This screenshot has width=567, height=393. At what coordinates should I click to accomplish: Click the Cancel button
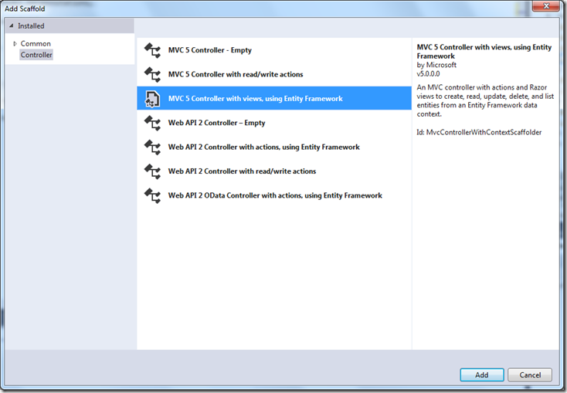pyautogui.click(x=530, y=375)
